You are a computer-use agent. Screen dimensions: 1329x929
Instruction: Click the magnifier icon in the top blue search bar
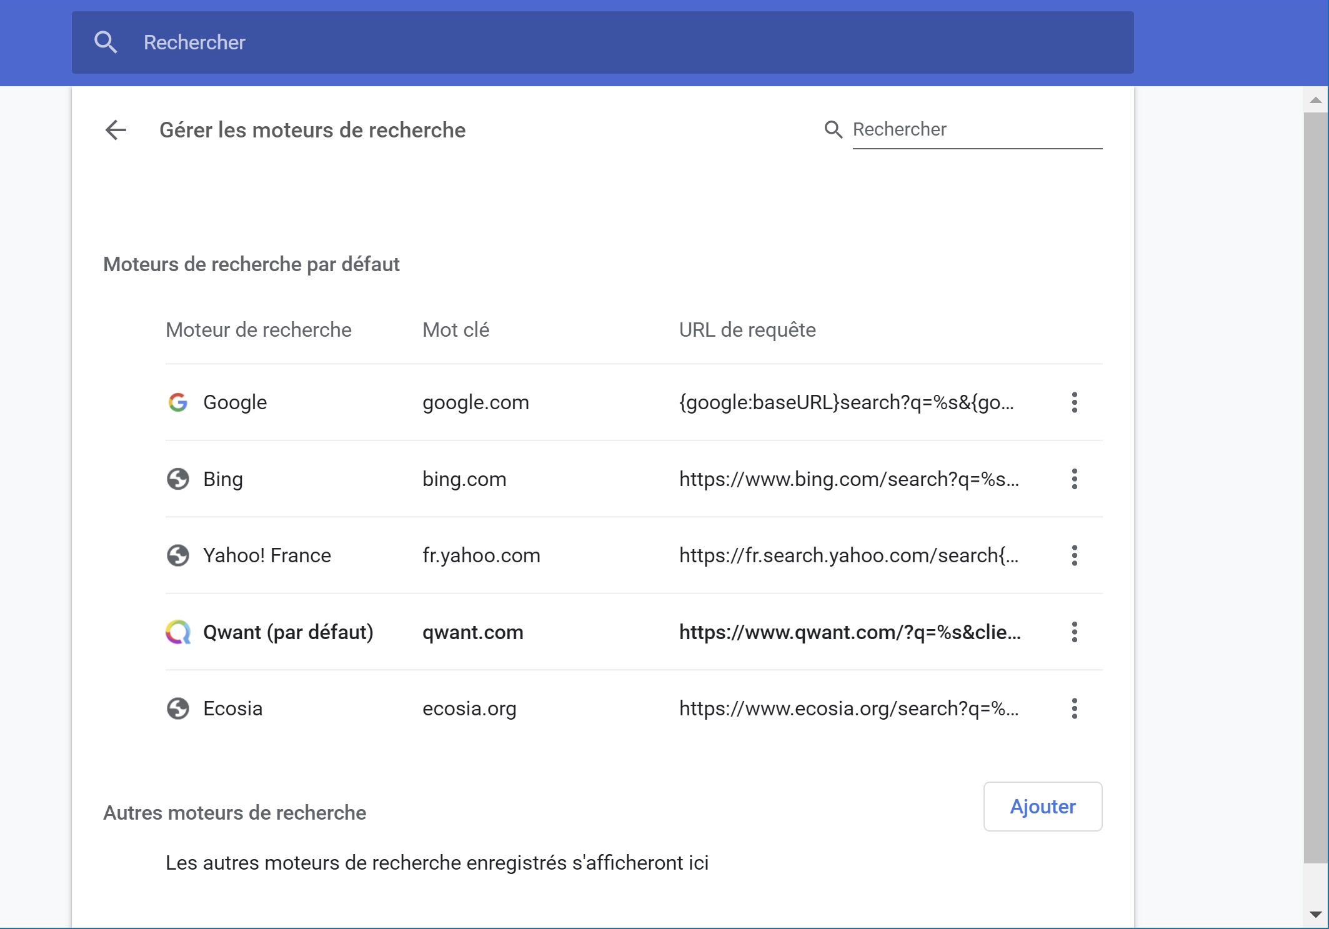tap(106, 42)
